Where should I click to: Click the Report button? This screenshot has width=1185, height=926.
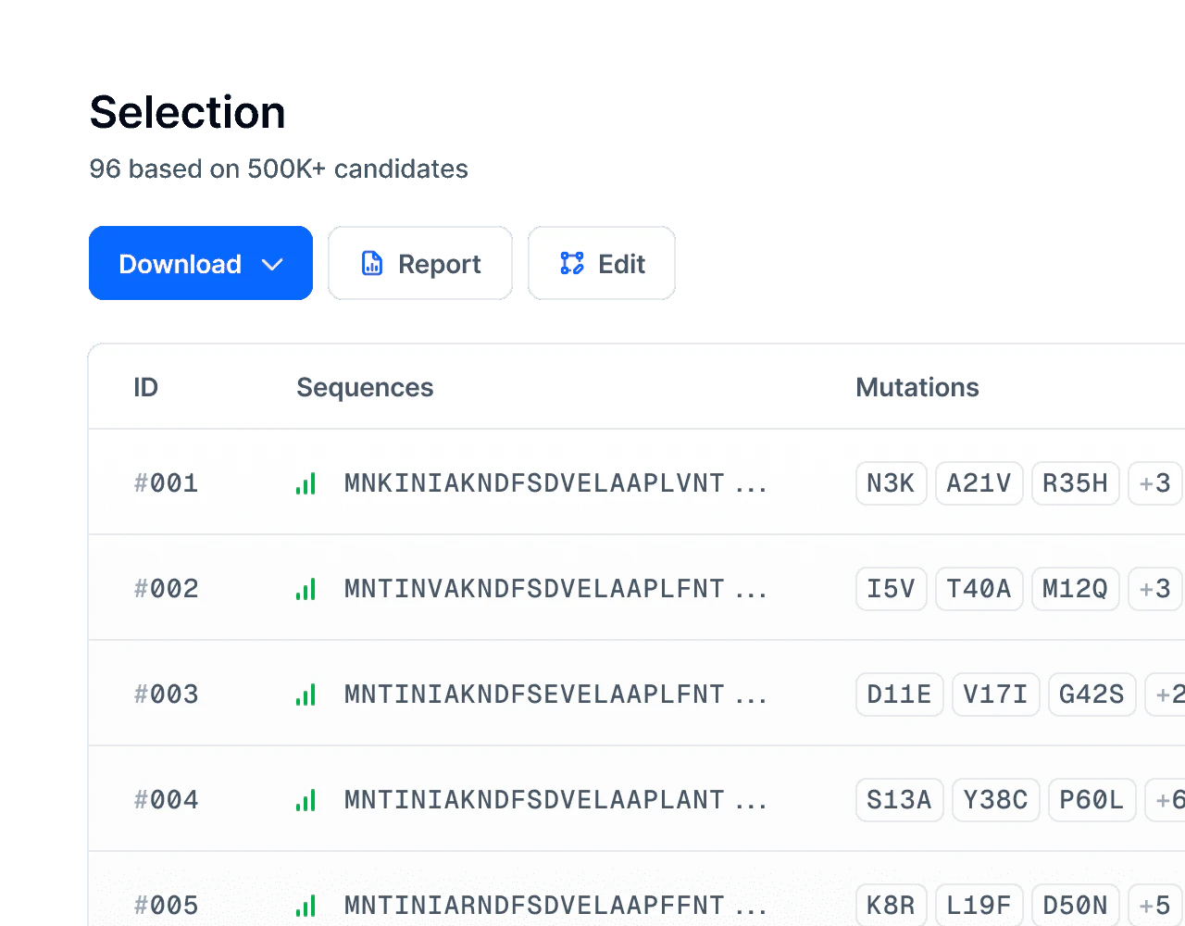421,263
